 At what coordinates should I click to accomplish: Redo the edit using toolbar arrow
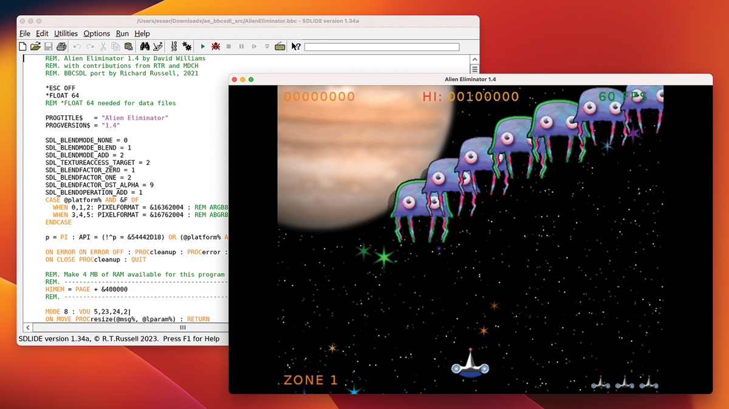coord(90,46)
